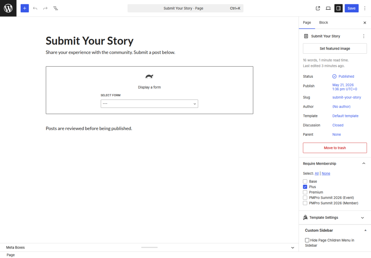Open the editor options kebab menu

point(364,8)
